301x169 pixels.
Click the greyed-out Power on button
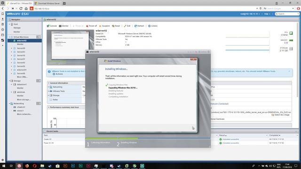(78, 26)
